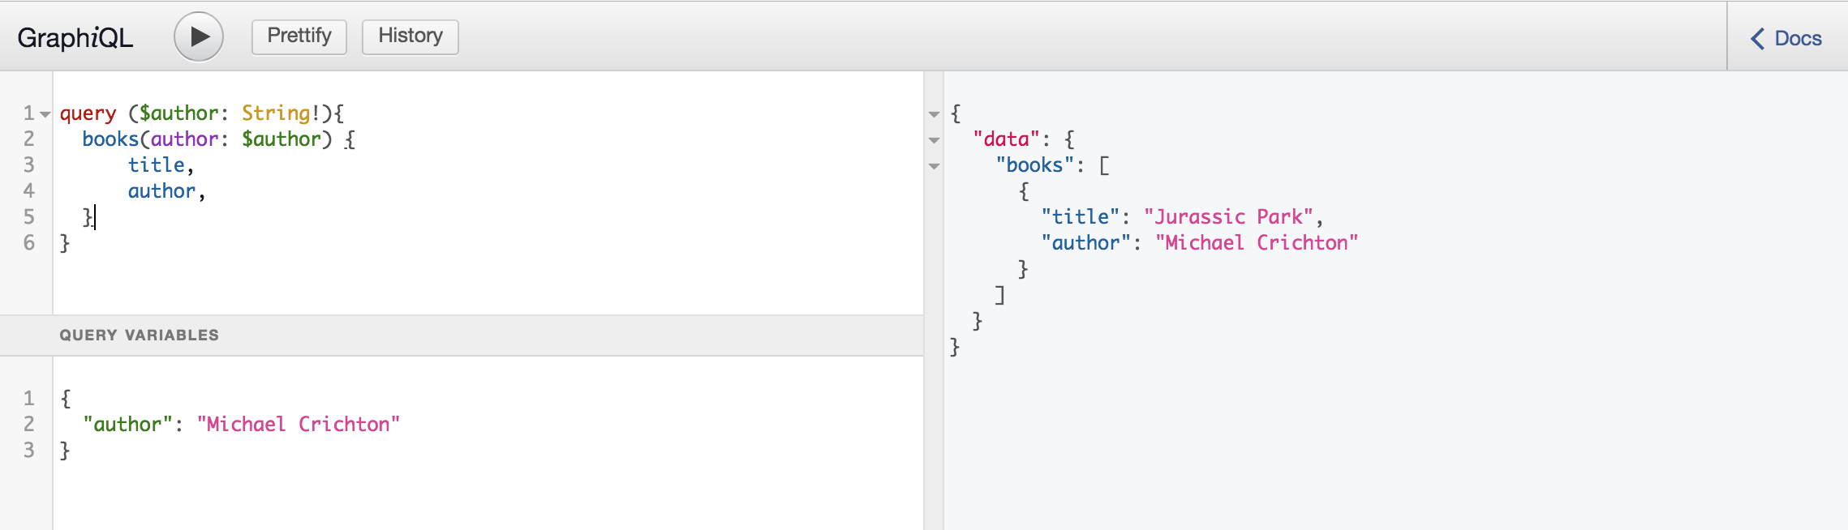Click "Jurassic Park" in the result pane

[x=1228, y=217]
